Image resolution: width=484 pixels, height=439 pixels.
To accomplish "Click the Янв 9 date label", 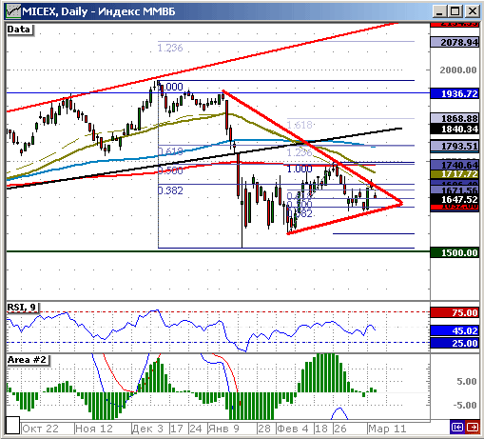I will point(223,429).
